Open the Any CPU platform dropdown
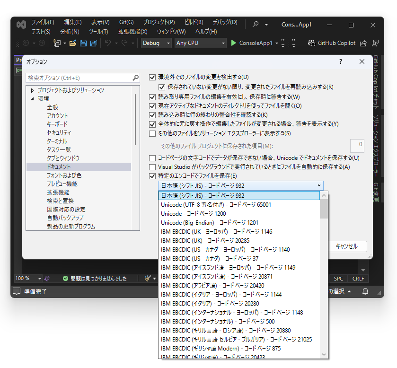397x368 pixels. [x=200, y=43]
